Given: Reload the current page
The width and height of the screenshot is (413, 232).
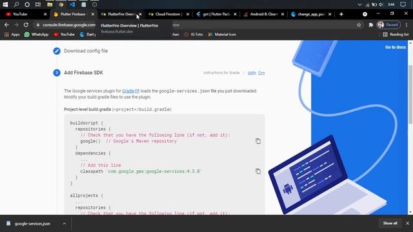Looking at the screenshot, I should click(26, 24).
